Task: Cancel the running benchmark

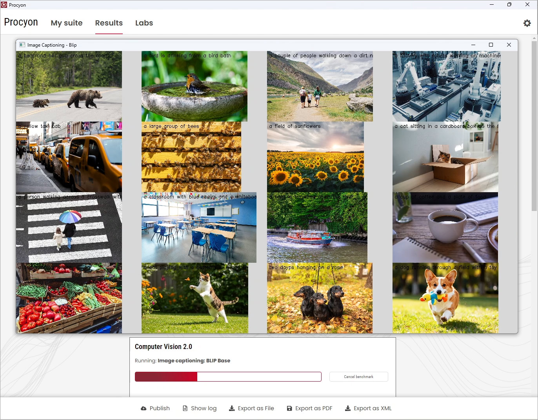Action: (358, 376)
